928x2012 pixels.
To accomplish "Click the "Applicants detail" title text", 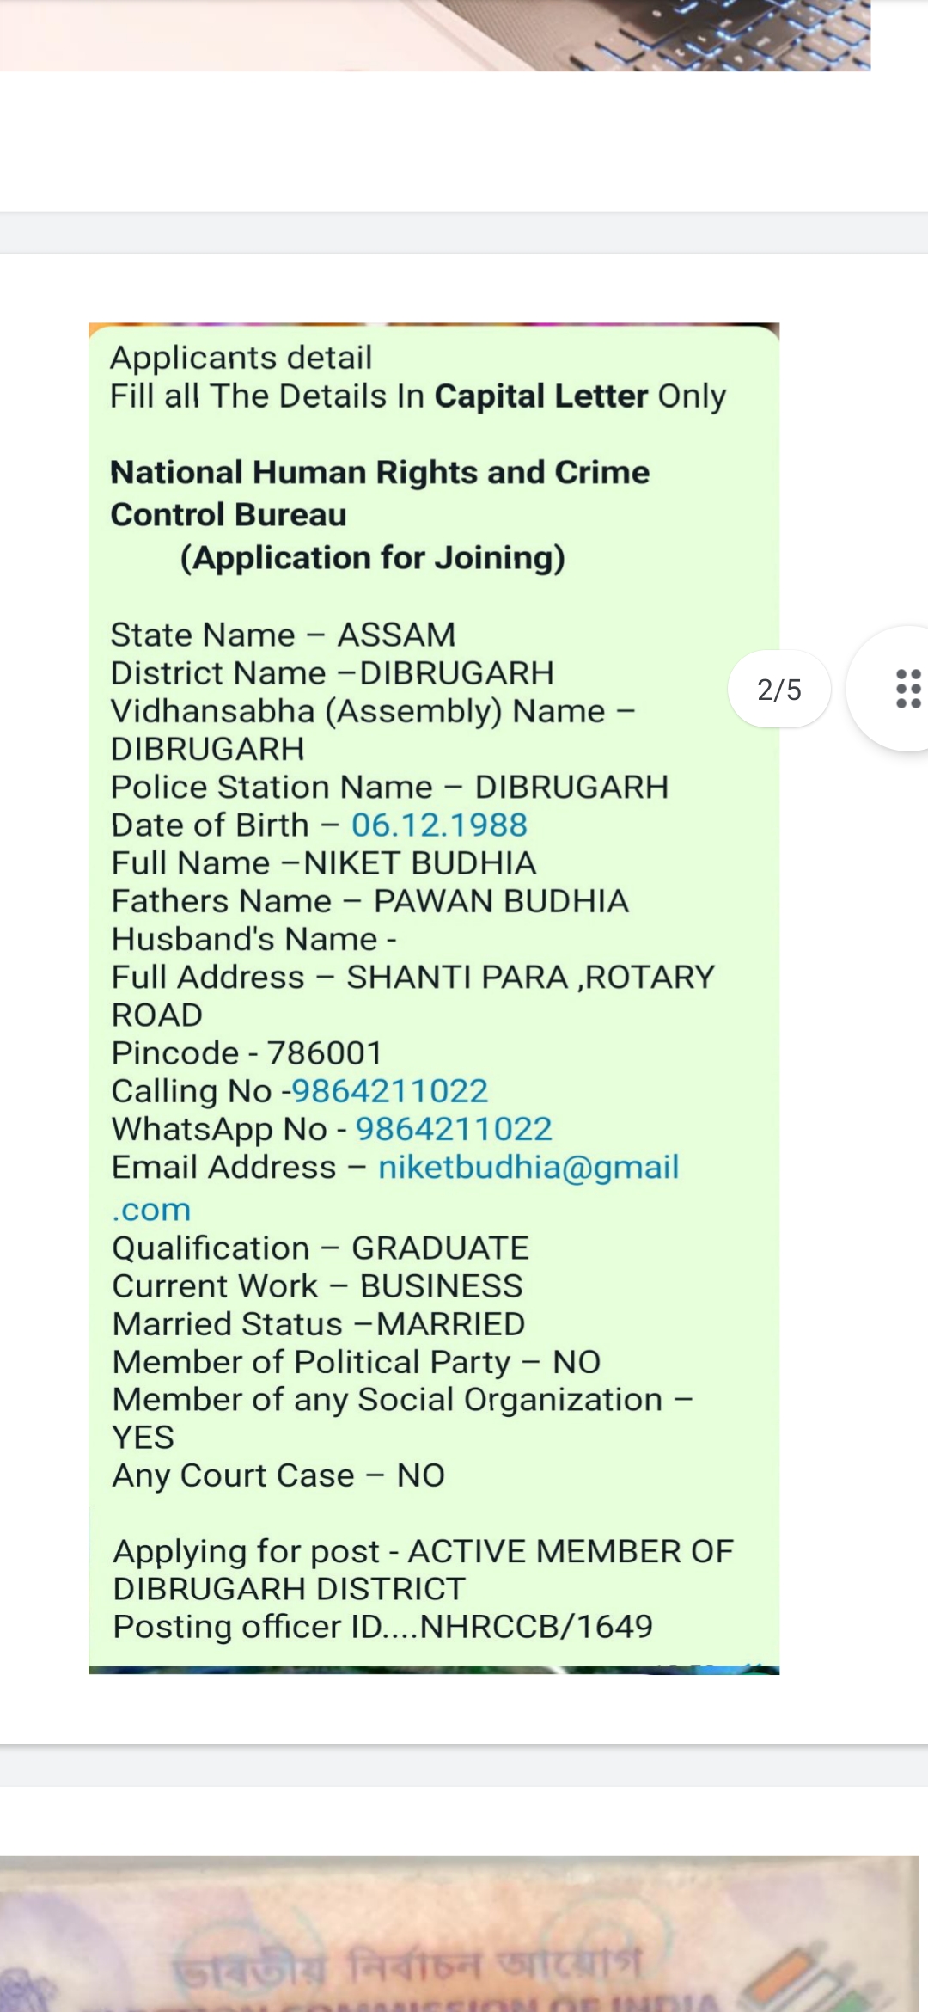I will pos(241,358).
